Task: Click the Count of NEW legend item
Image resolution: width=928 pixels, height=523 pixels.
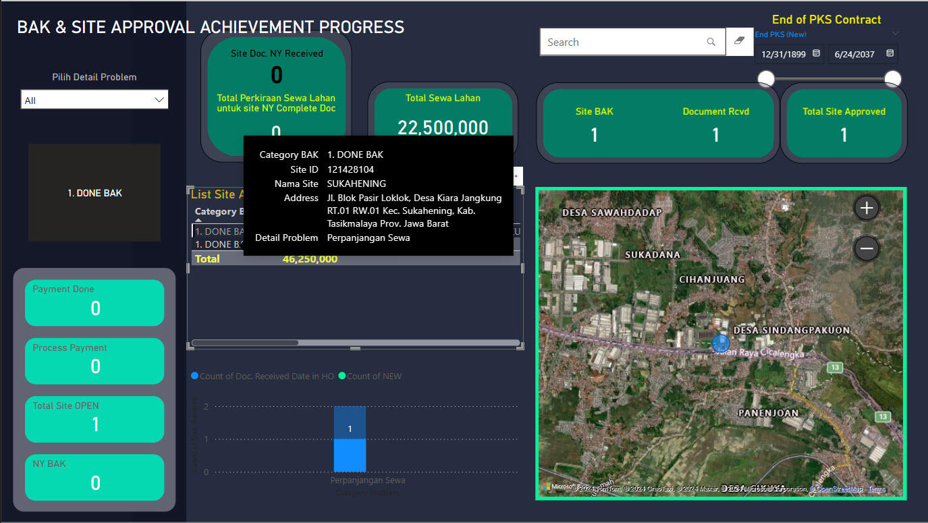Action: tap(370, 376)
